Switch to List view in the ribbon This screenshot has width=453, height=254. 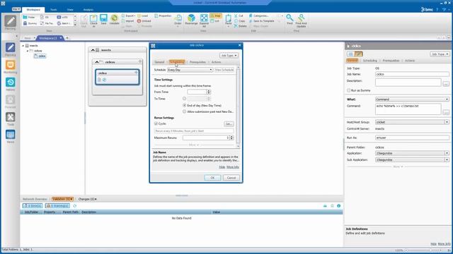[x=215, y=21]
